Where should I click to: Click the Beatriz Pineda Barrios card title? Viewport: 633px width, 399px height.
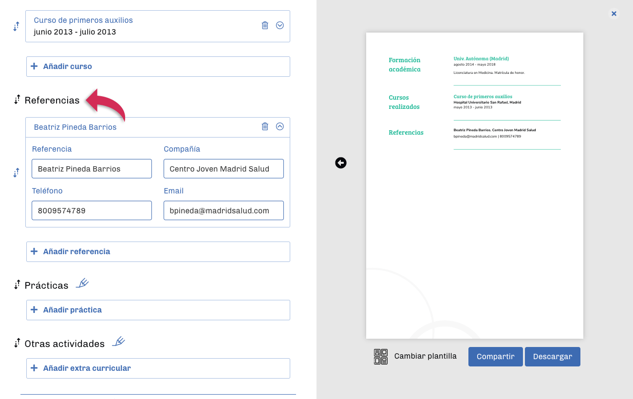coord(75,127)
